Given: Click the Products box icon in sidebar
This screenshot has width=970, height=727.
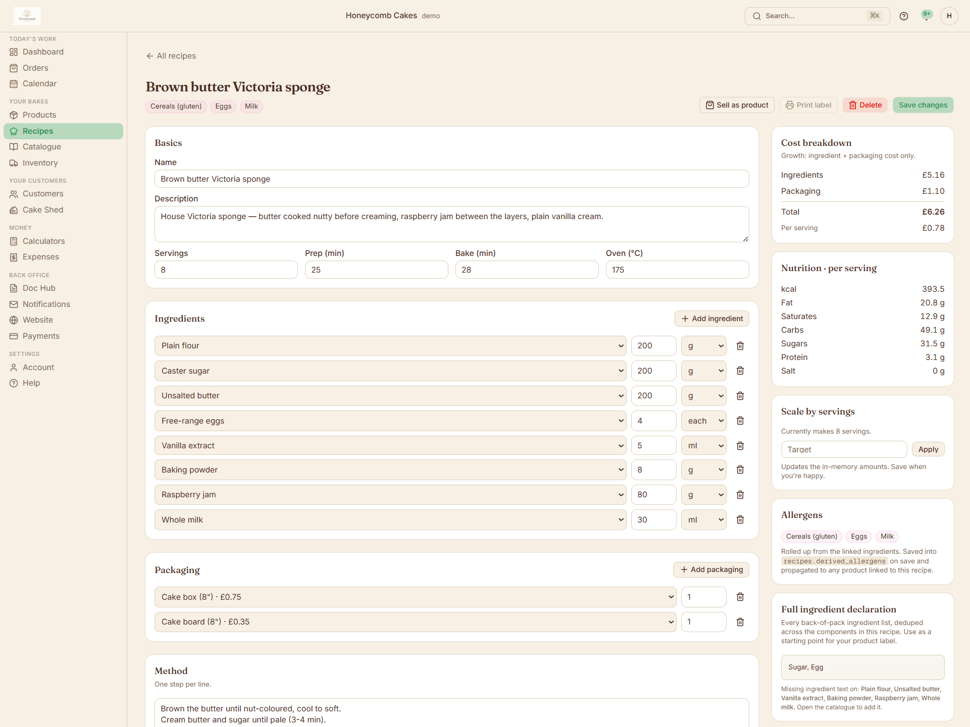Looking at the screenshot, I should point(14,115).
